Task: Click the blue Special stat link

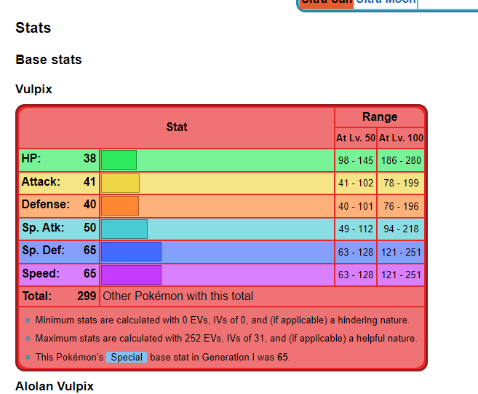Action: (127, 357)
